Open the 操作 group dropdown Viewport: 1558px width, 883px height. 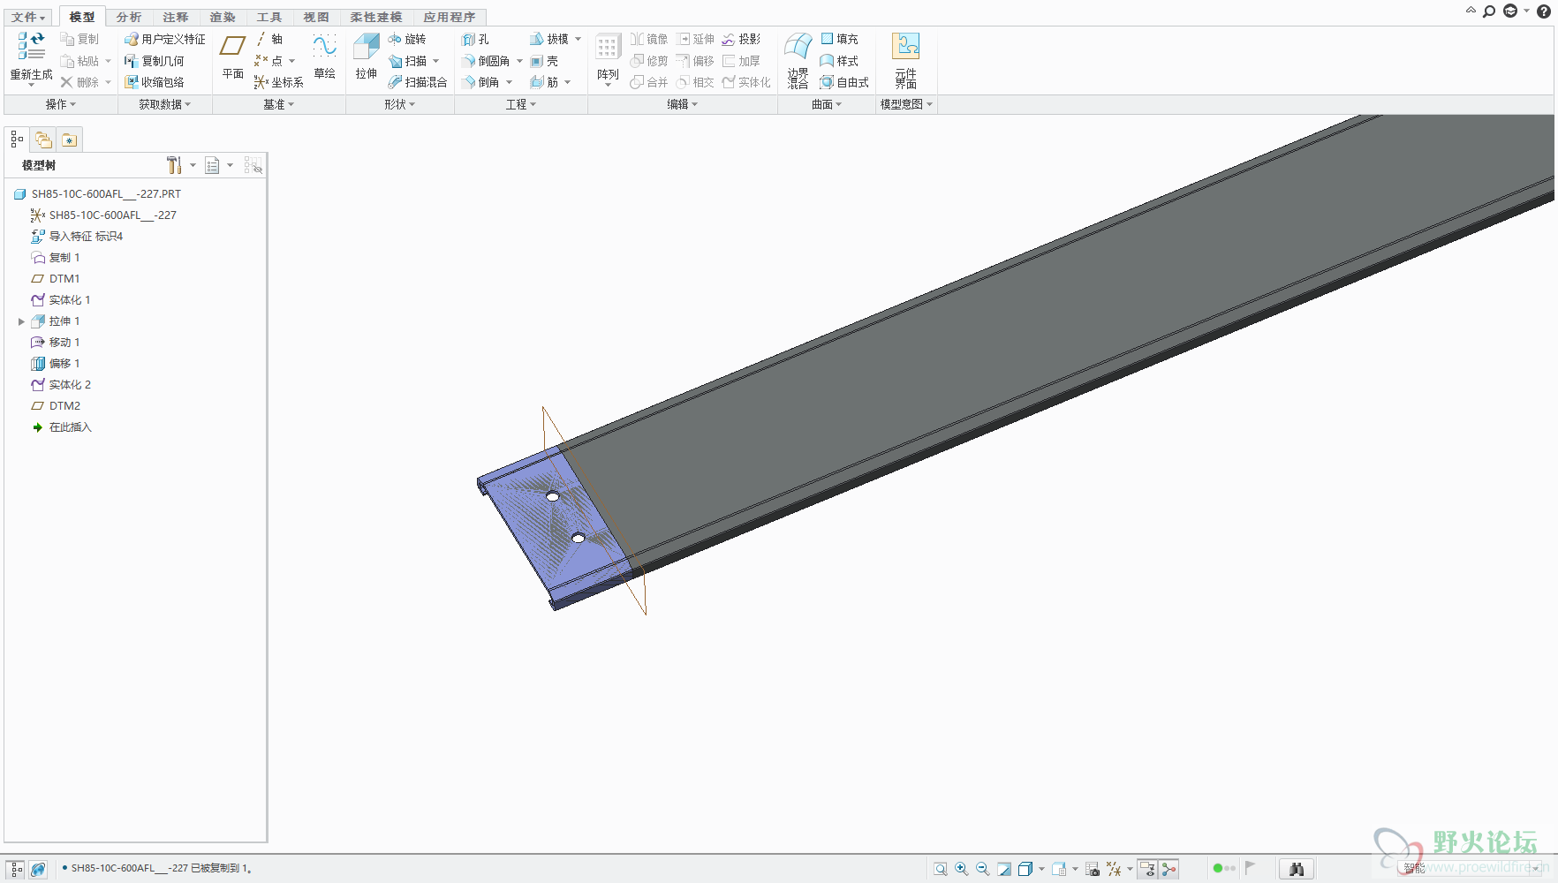[x=61, y=104]
